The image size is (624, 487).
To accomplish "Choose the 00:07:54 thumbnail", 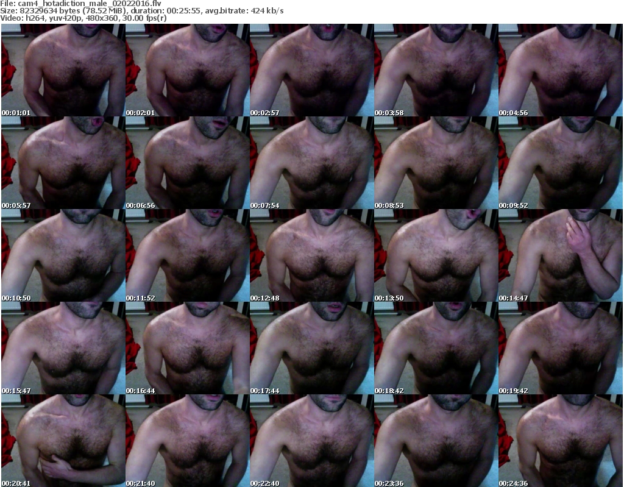I will click(311, 163).
